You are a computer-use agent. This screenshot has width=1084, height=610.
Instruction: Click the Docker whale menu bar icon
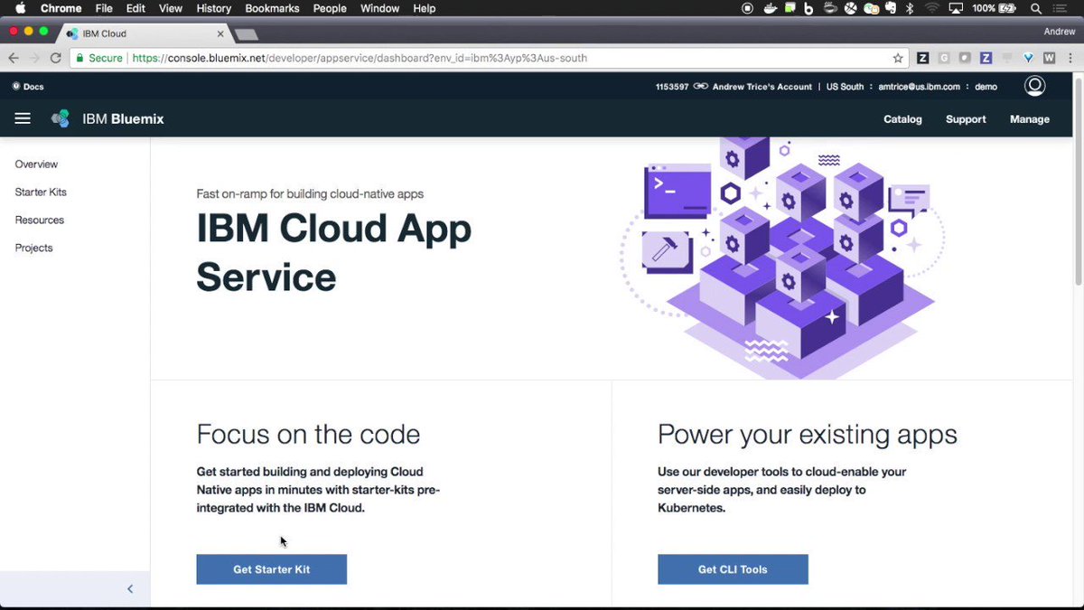769,8
